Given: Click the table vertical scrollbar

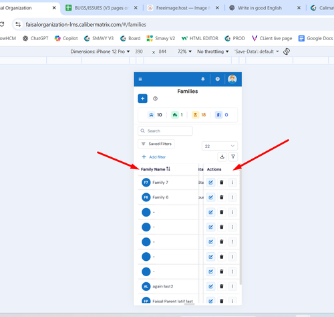Looking at the screenshot, I should pos(240,226).
